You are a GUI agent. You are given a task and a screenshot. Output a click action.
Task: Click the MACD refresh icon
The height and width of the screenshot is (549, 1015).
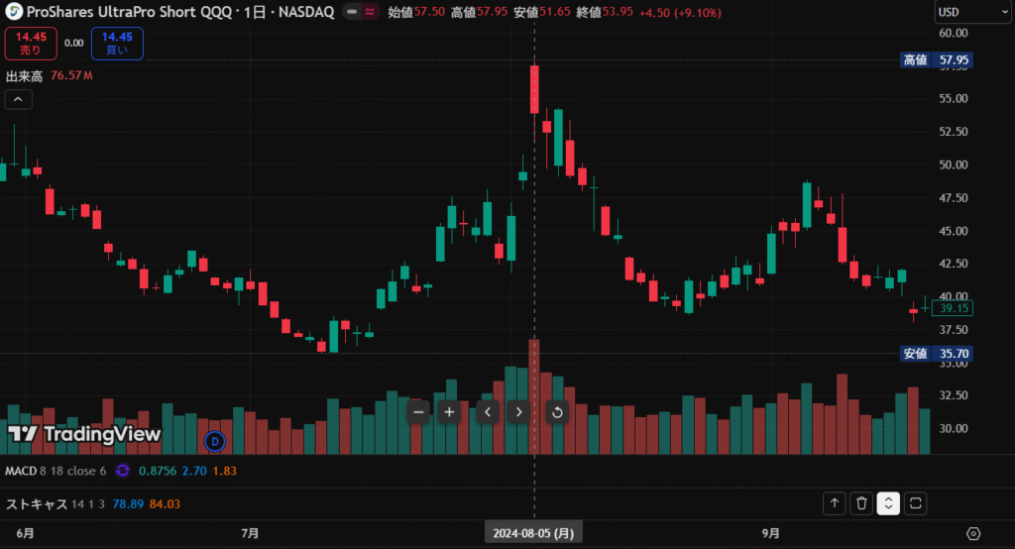pos(124,471)
